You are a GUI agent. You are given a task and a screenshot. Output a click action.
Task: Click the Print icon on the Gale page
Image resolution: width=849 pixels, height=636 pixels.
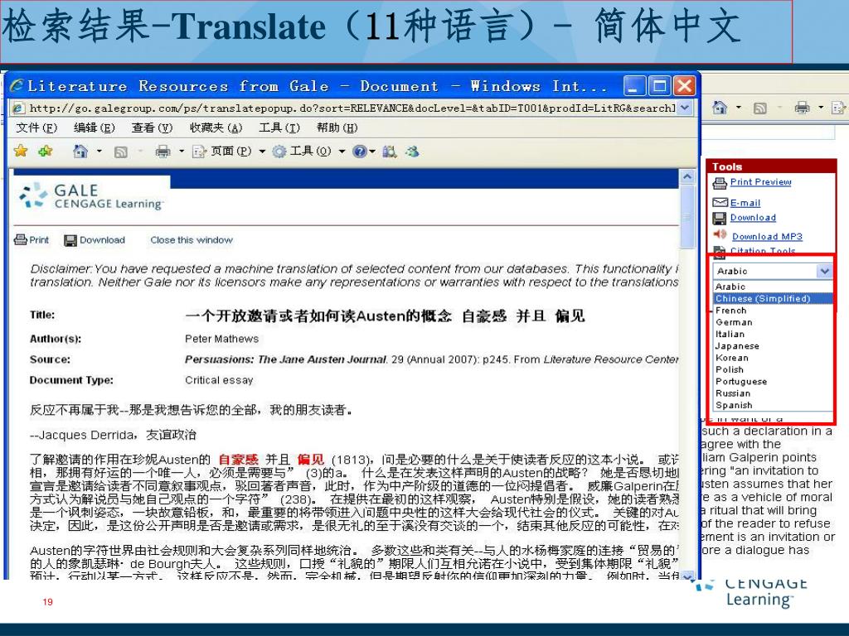[21, 239]
